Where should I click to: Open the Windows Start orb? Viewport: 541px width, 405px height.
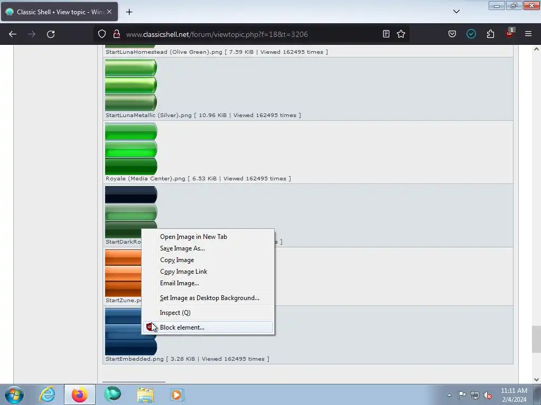point(14,394)
